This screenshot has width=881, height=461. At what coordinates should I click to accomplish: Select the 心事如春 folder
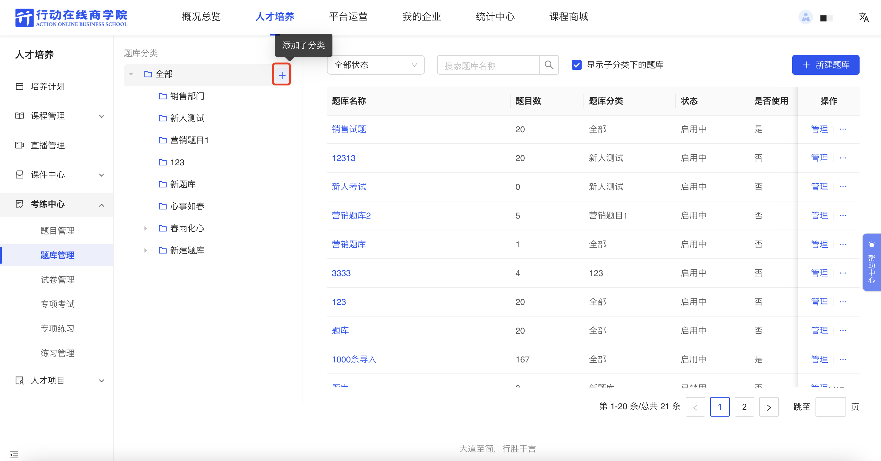tap(182, 206)
